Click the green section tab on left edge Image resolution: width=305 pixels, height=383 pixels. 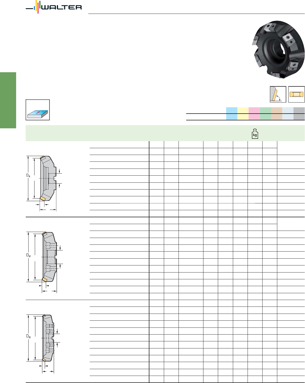point(8,100)
